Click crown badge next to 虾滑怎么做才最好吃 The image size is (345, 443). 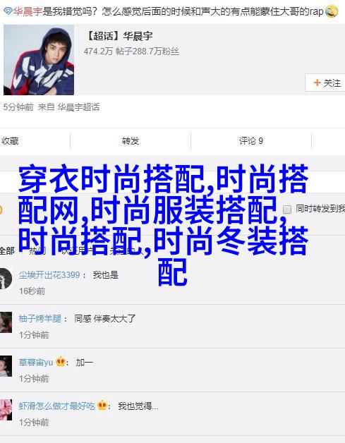click(x=102, y=406)
